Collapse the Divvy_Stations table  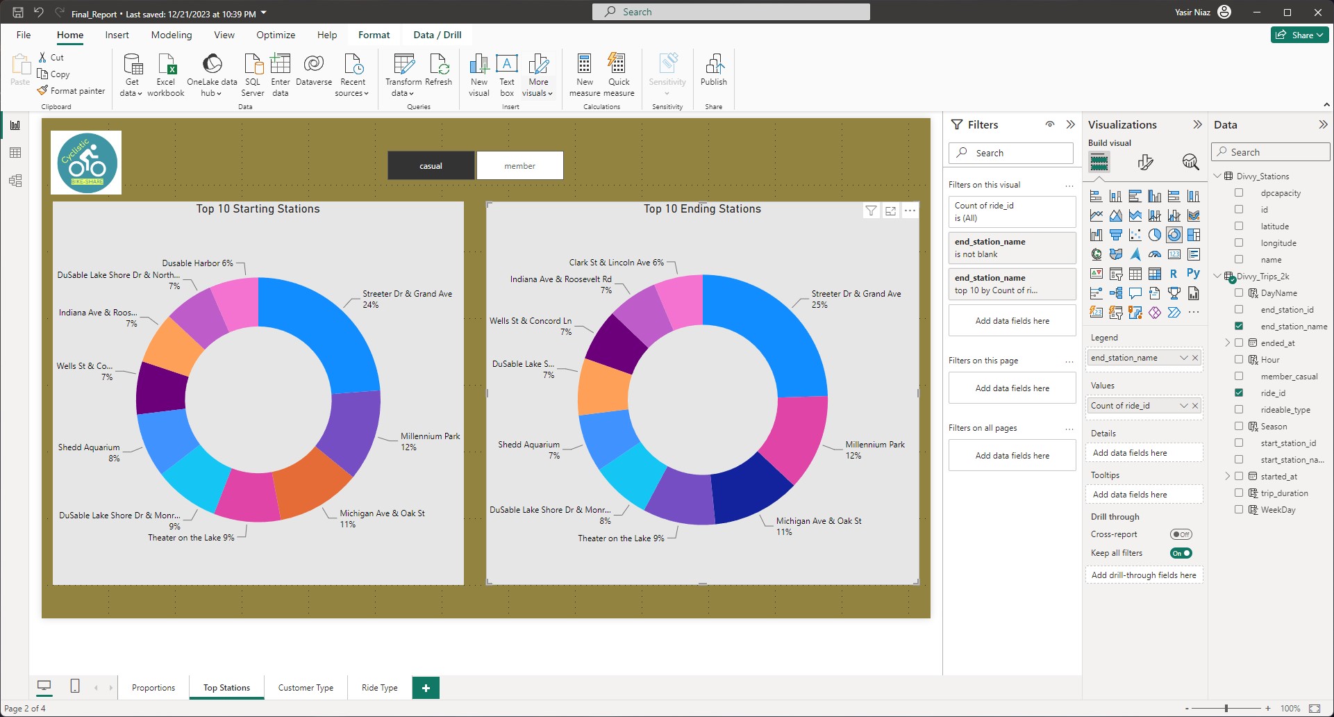(1217, 176)
